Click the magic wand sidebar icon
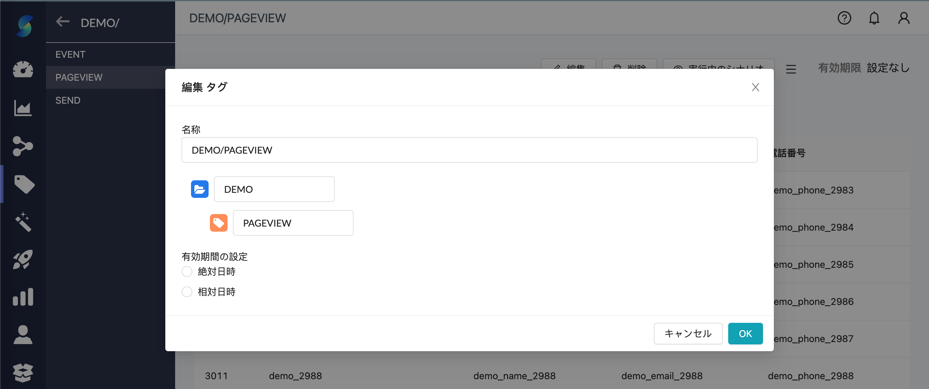The image size is (929, 389). [23, 222]
